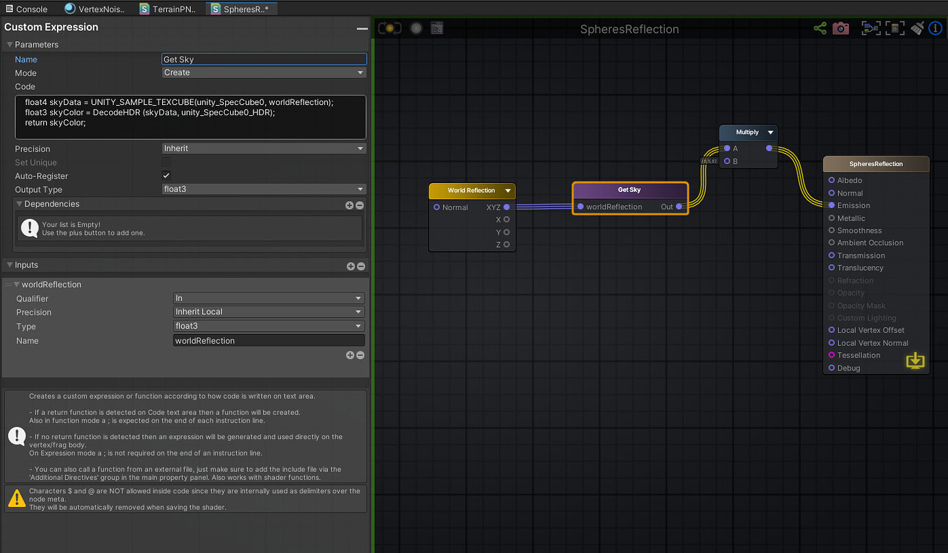Image resolution: width=948 pixels, height=553 pixels.
Task: Click the plus button to add a Dependency
Action: [350, 204]
